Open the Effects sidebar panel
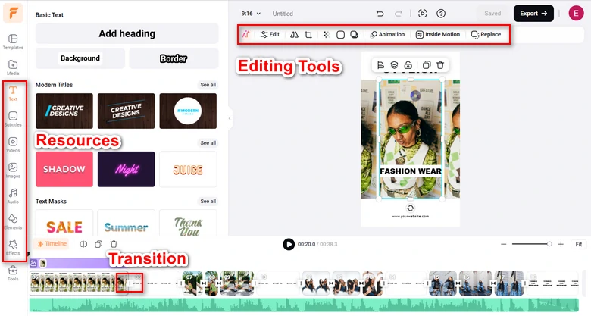Image resolution: width=591 pixels, height=316 pixels. pyautogui.click(x=13, y=247)
